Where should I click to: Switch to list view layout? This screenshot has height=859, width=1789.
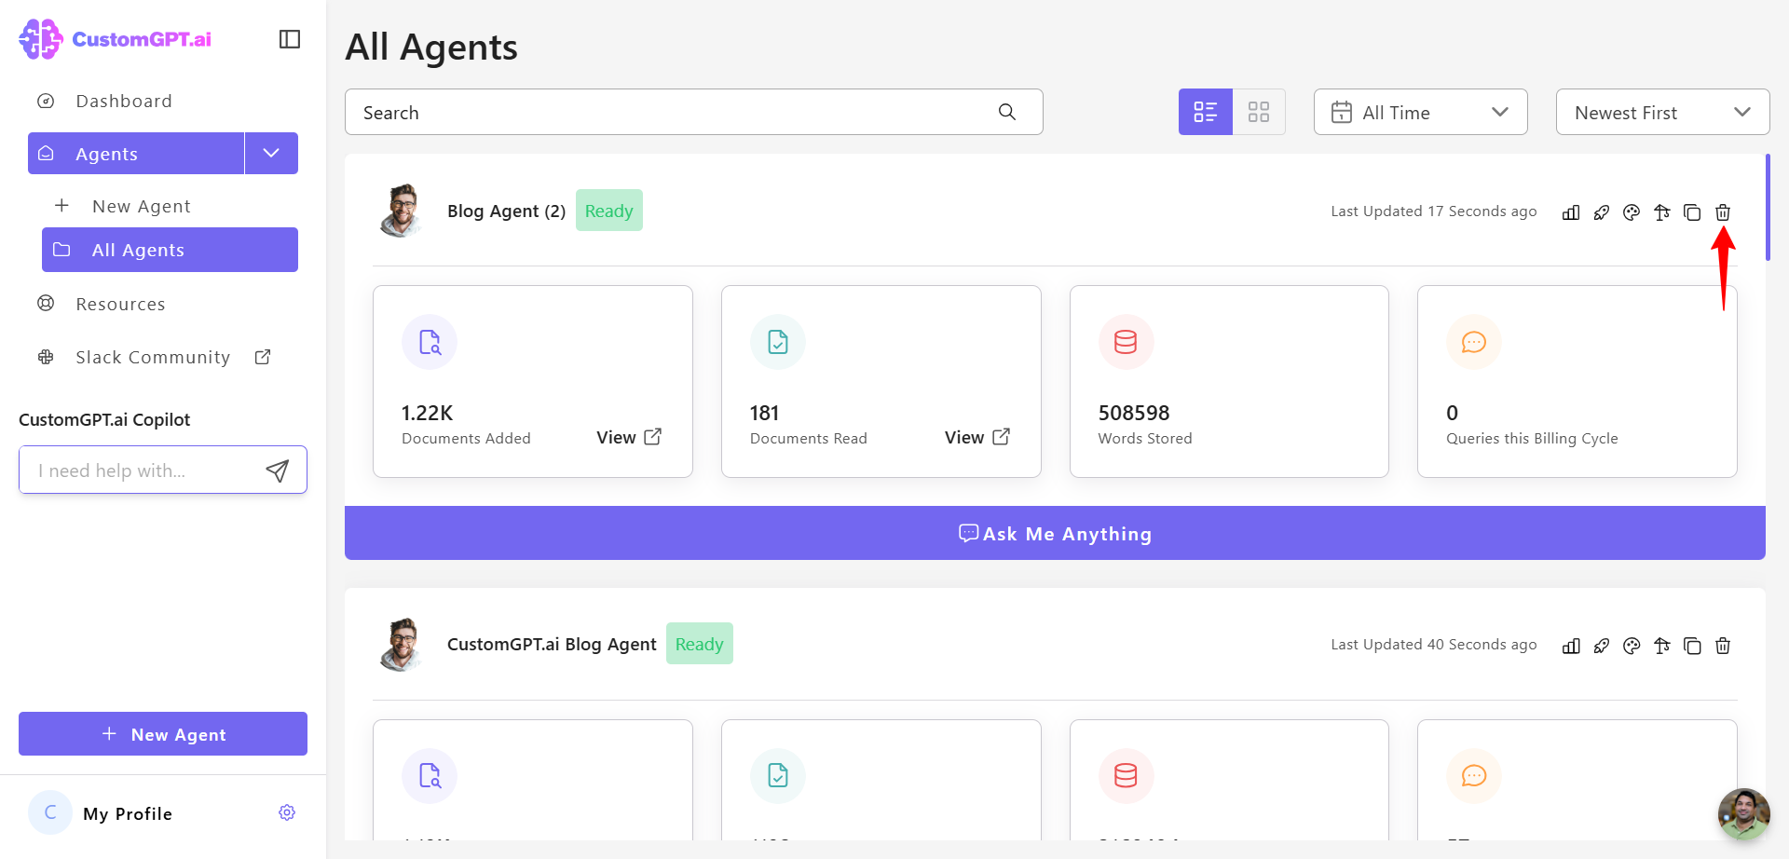[1206, 112]
